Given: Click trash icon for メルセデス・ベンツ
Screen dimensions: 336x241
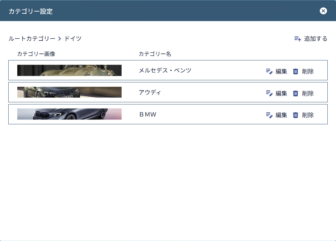Looking at the screenshot, I should (x=295, y=71).
